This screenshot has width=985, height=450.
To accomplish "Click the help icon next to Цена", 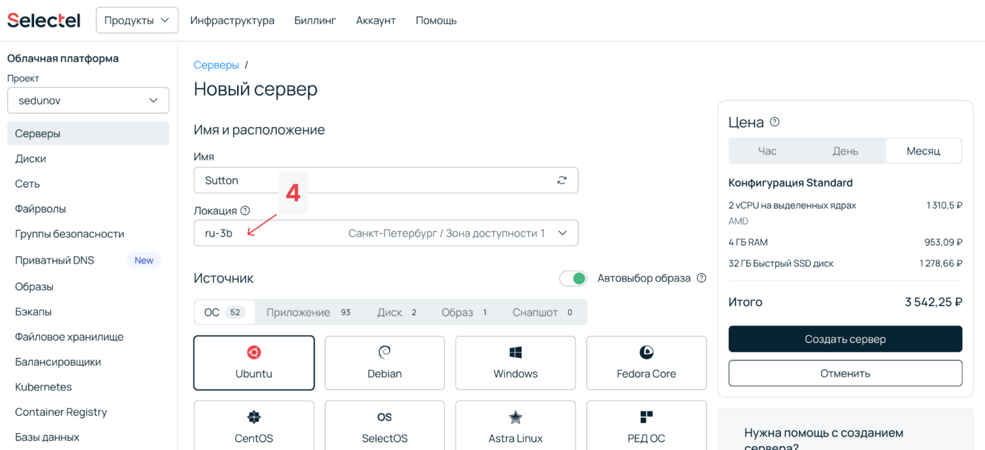I will [775, 122].
